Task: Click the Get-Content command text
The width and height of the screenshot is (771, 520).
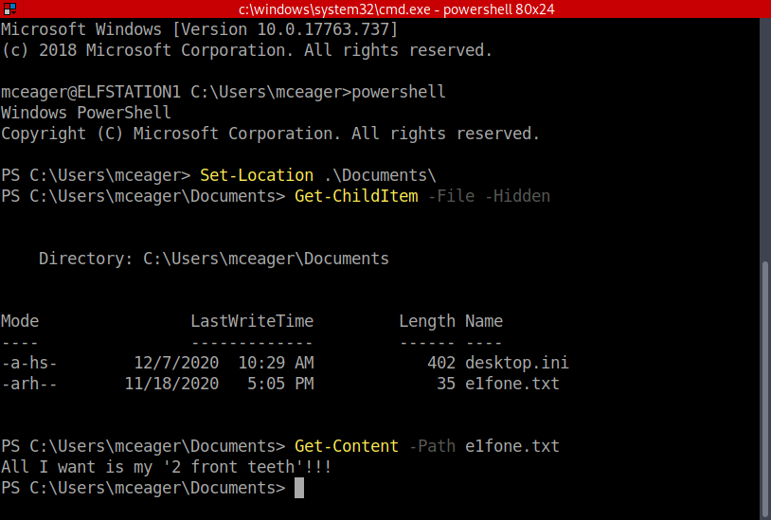Action: click(x=347, y=445)
